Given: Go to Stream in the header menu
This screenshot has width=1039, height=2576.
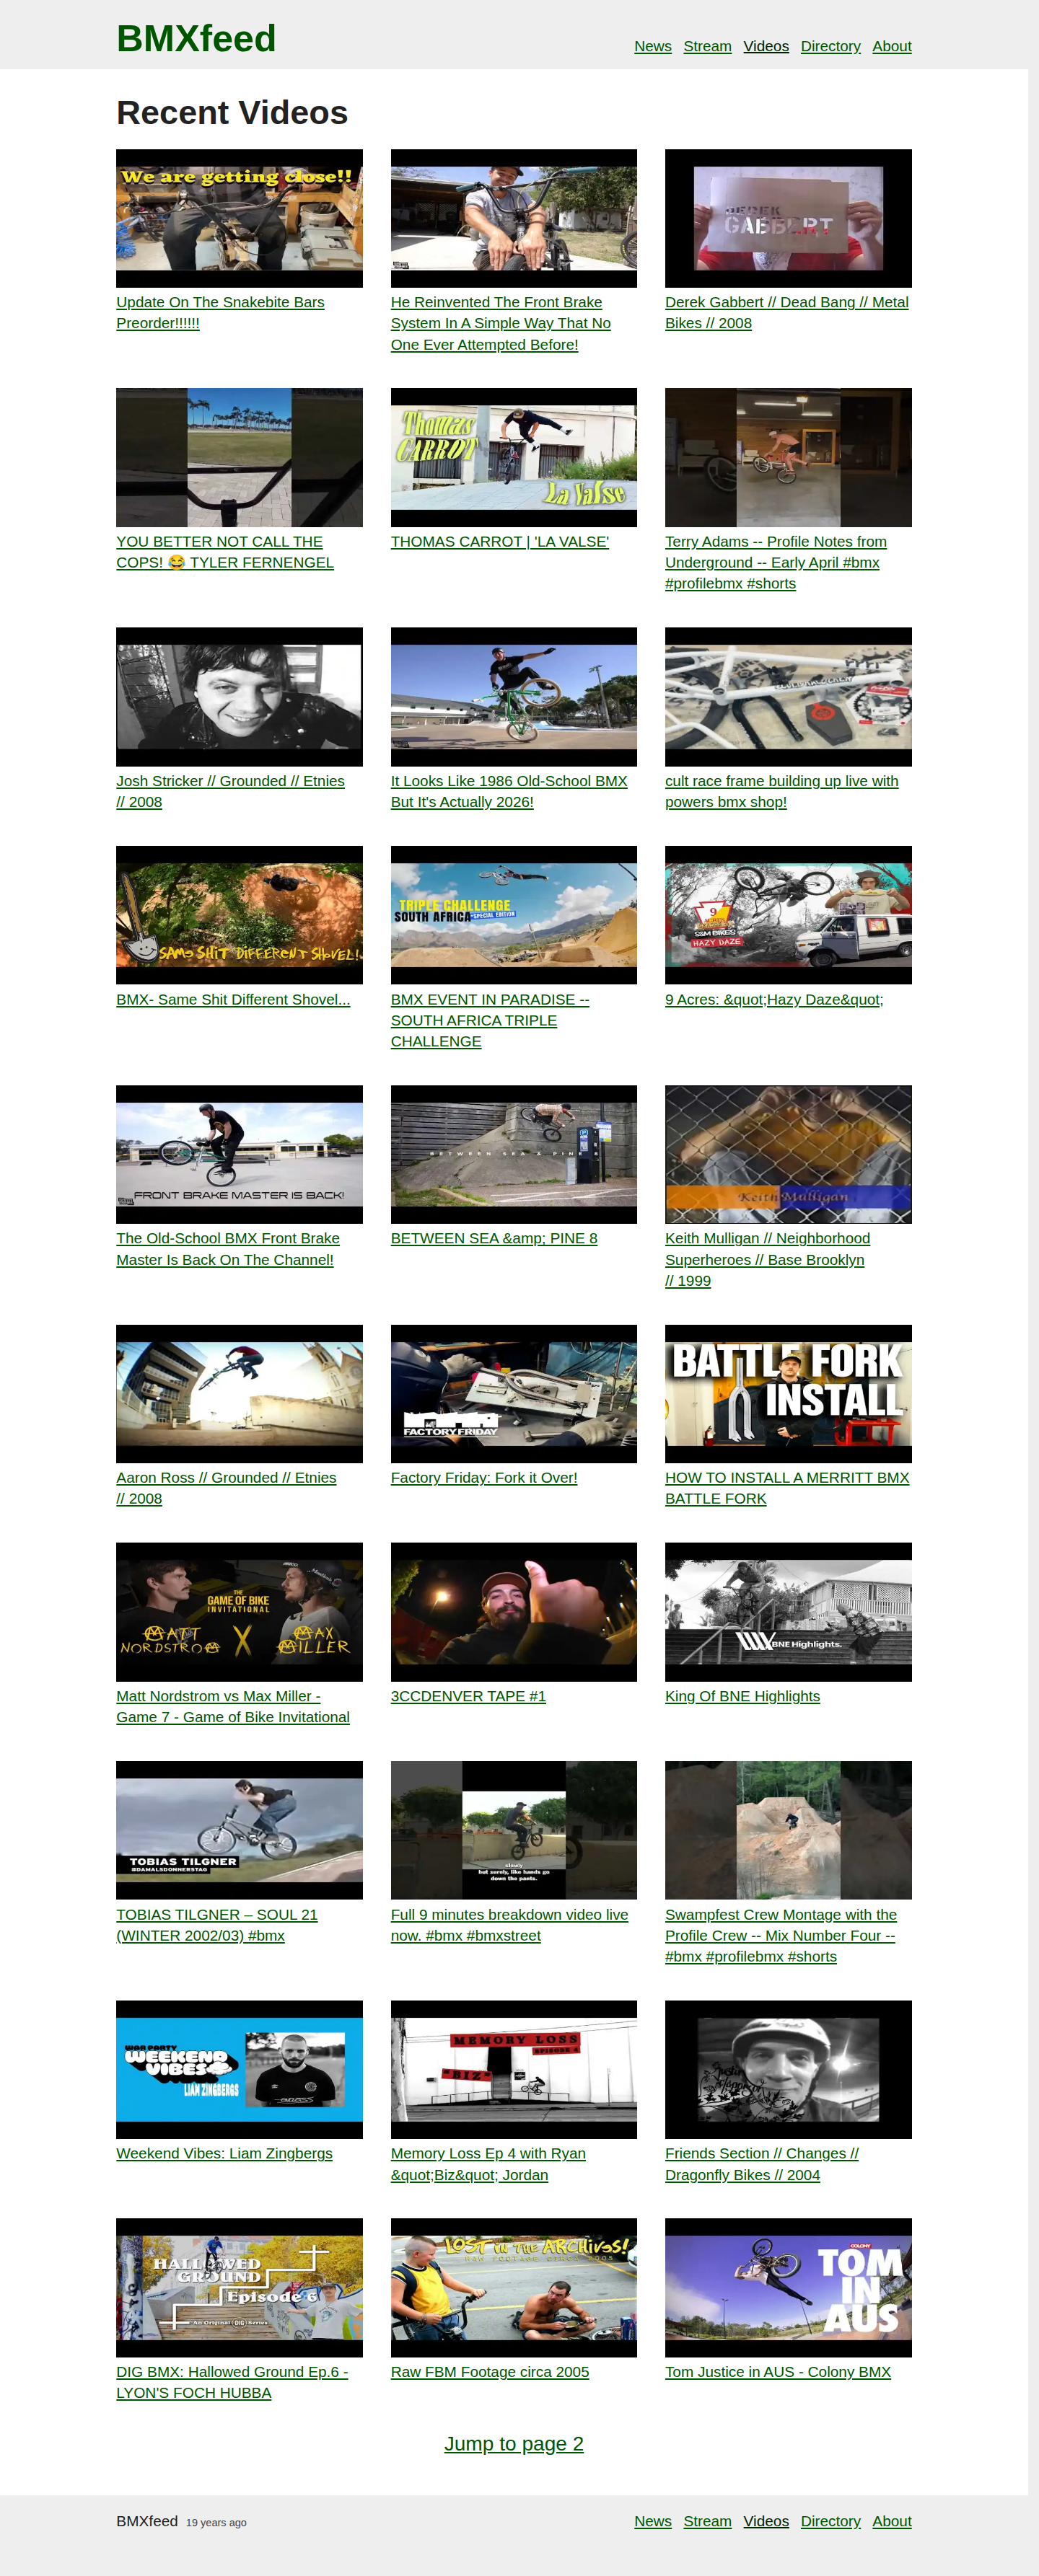Looking at the screenshot, I should pyautogui.click(x=706, y=46).
